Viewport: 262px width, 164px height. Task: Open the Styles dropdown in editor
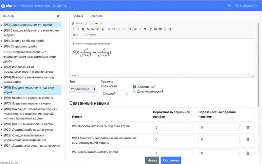click(x=79, y=35)
